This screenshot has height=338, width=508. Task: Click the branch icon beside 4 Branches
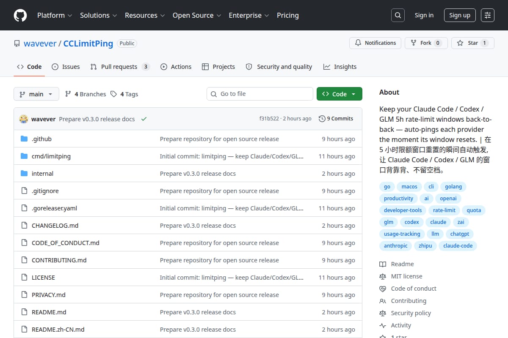(x=68, y=94)
